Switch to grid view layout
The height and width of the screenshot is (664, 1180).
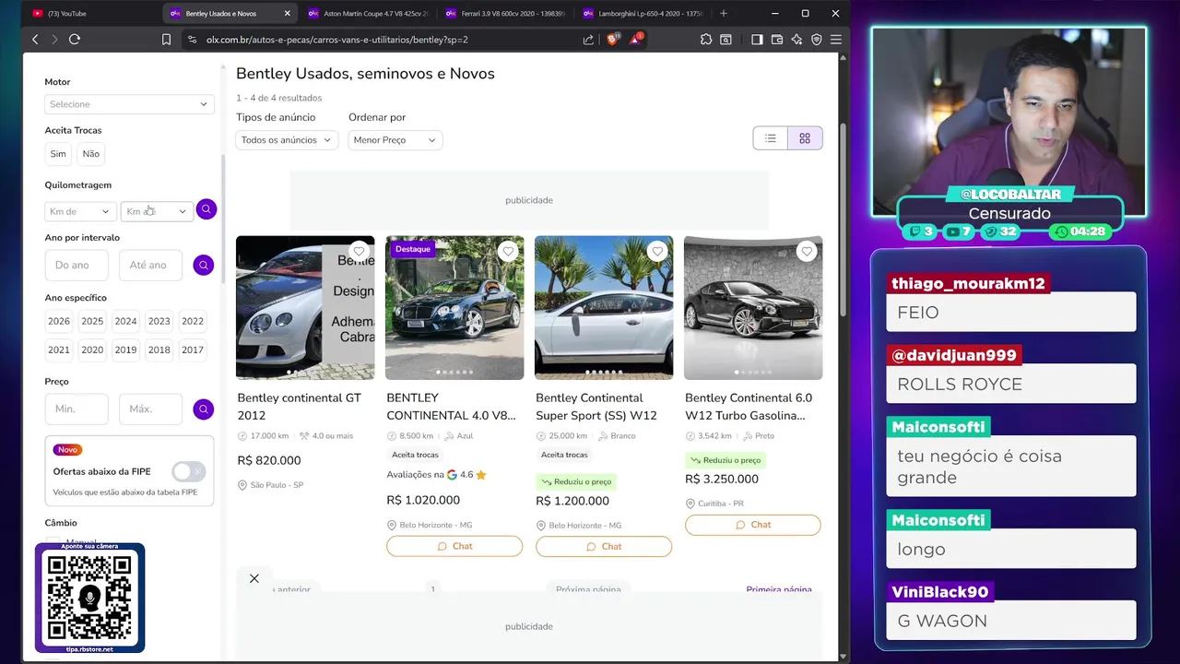point(805,138)
